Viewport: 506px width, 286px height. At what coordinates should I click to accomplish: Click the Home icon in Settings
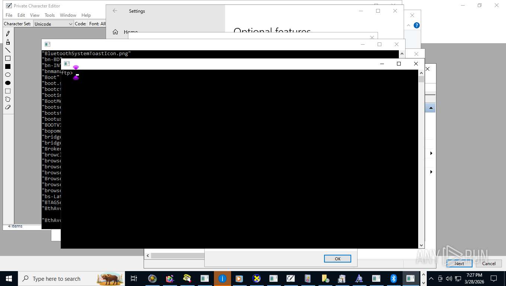tap(115, 32)
